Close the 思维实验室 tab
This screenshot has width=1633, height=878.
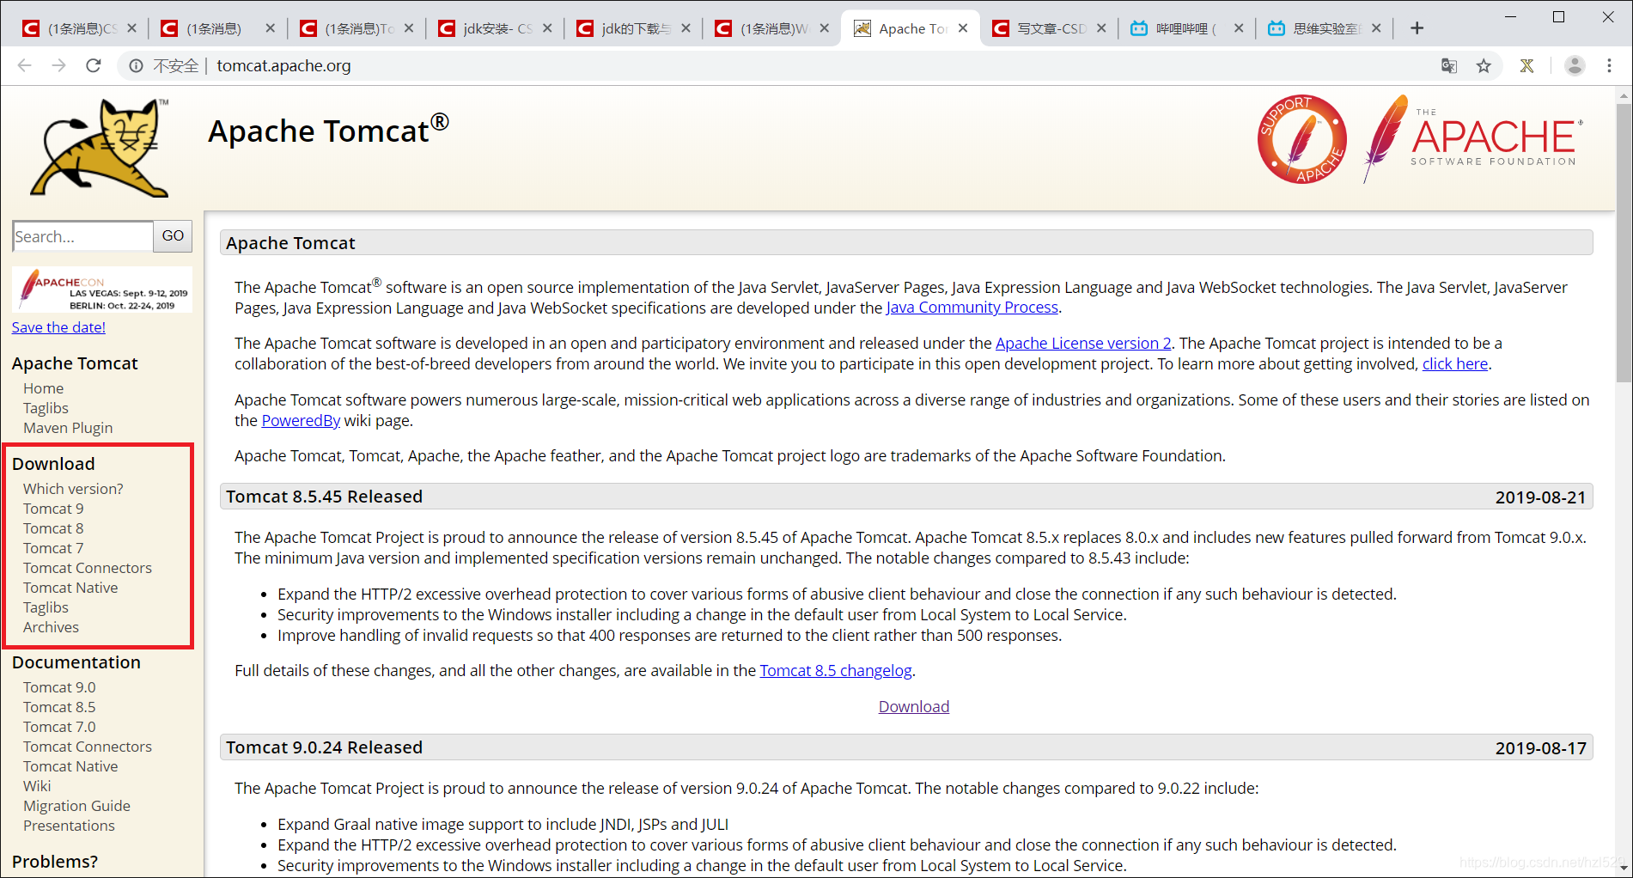[x=1376, y=28]
